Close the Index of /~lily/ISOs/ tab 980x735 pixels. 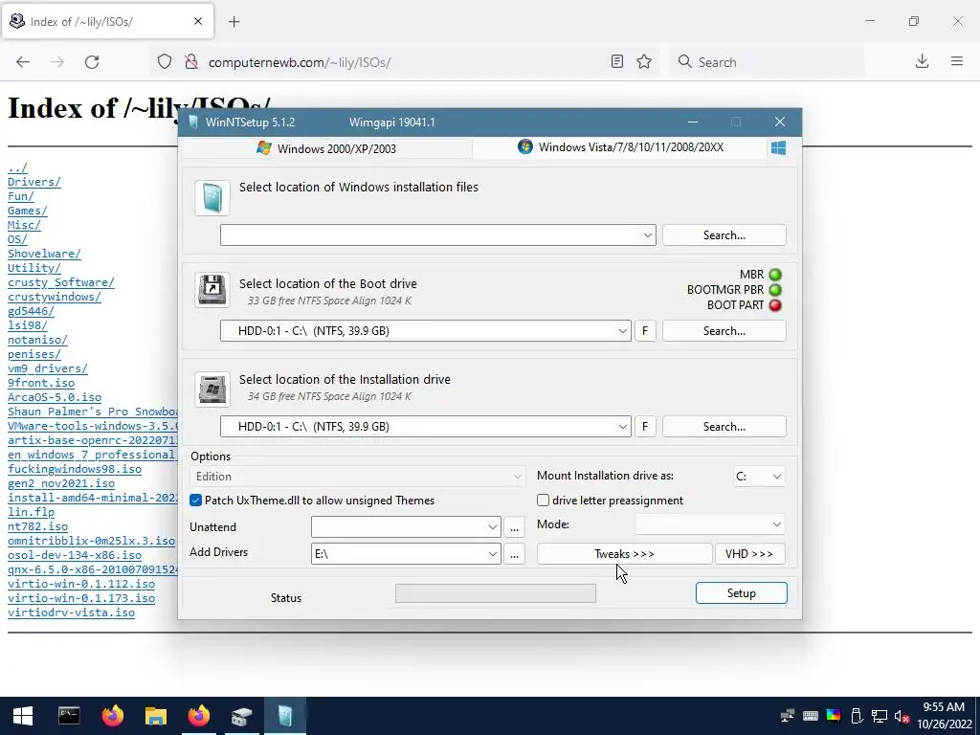(198, 21)
